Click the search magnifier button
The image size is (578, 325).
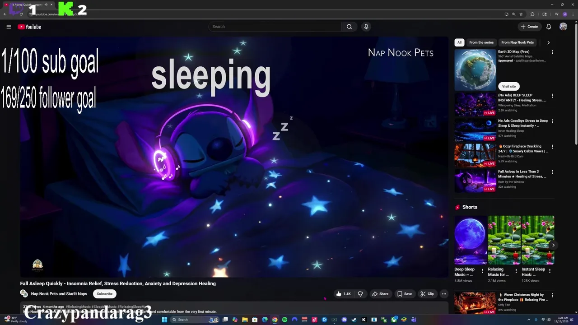tap(349, 27)
